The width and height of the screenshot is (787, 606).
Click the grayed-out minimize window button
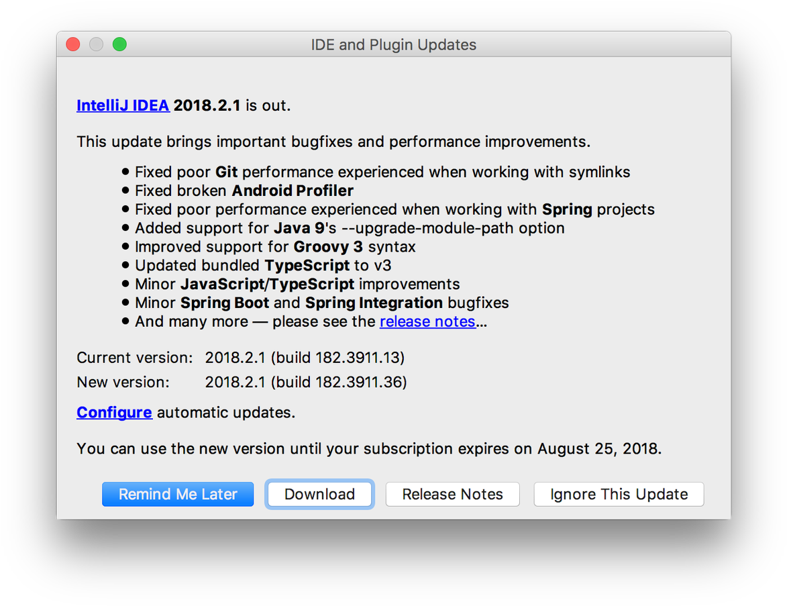coord(96,44)
